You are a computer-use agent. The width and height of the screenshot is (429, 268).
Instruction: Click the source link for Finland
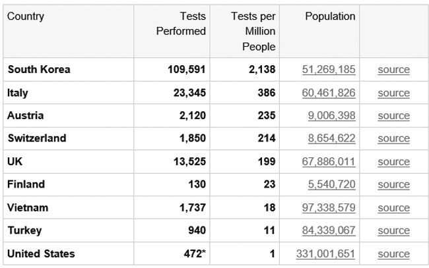tap(393, 184)
